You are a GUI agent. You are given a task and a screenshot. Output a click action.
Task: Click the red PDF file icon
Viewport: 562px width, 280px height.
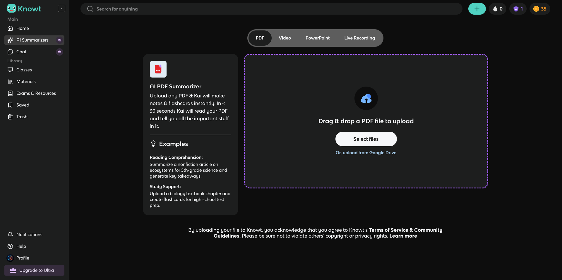tap(158, 69)
